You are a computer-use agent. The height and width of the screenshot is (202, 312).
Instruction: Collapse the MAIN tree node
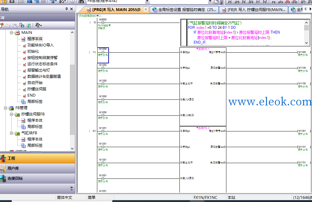12,33
